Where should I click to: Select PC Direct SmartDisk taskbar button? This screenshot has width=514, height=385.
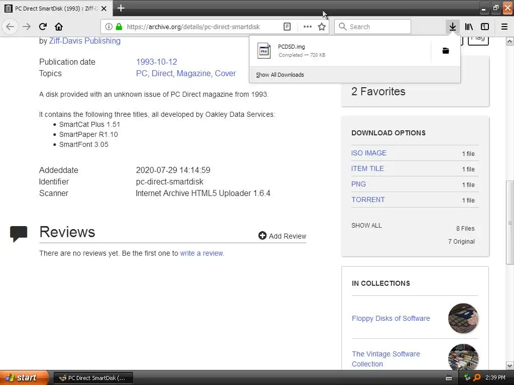(x=93, y=378)
